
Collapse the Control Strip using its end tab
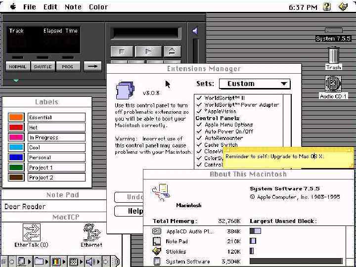[x=115, y=262]
